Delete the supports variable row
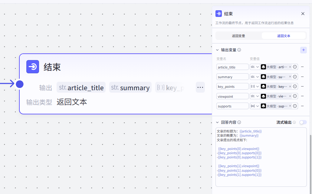This screenshot has width=312, height=194. click(x=302, y=106)
